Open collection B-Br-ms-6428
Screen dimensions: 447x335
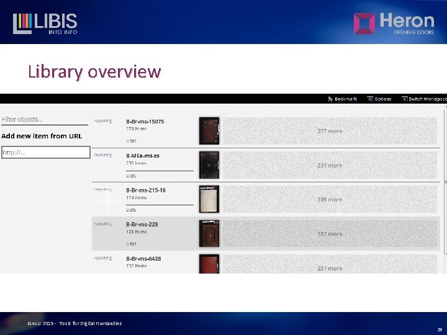click(x=143, y=259)
